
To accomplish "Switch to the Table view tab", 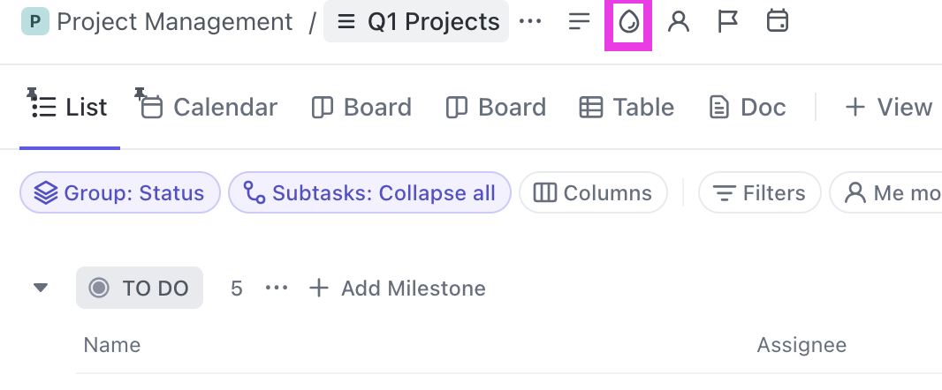I will coord(627,108).
